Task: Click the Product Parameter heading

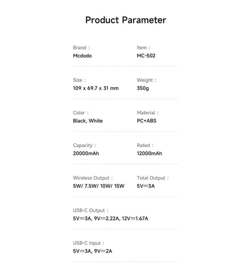Action: [126, 20]
